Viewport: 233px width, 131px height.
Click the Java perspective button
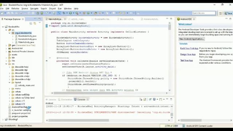point(228,13)
